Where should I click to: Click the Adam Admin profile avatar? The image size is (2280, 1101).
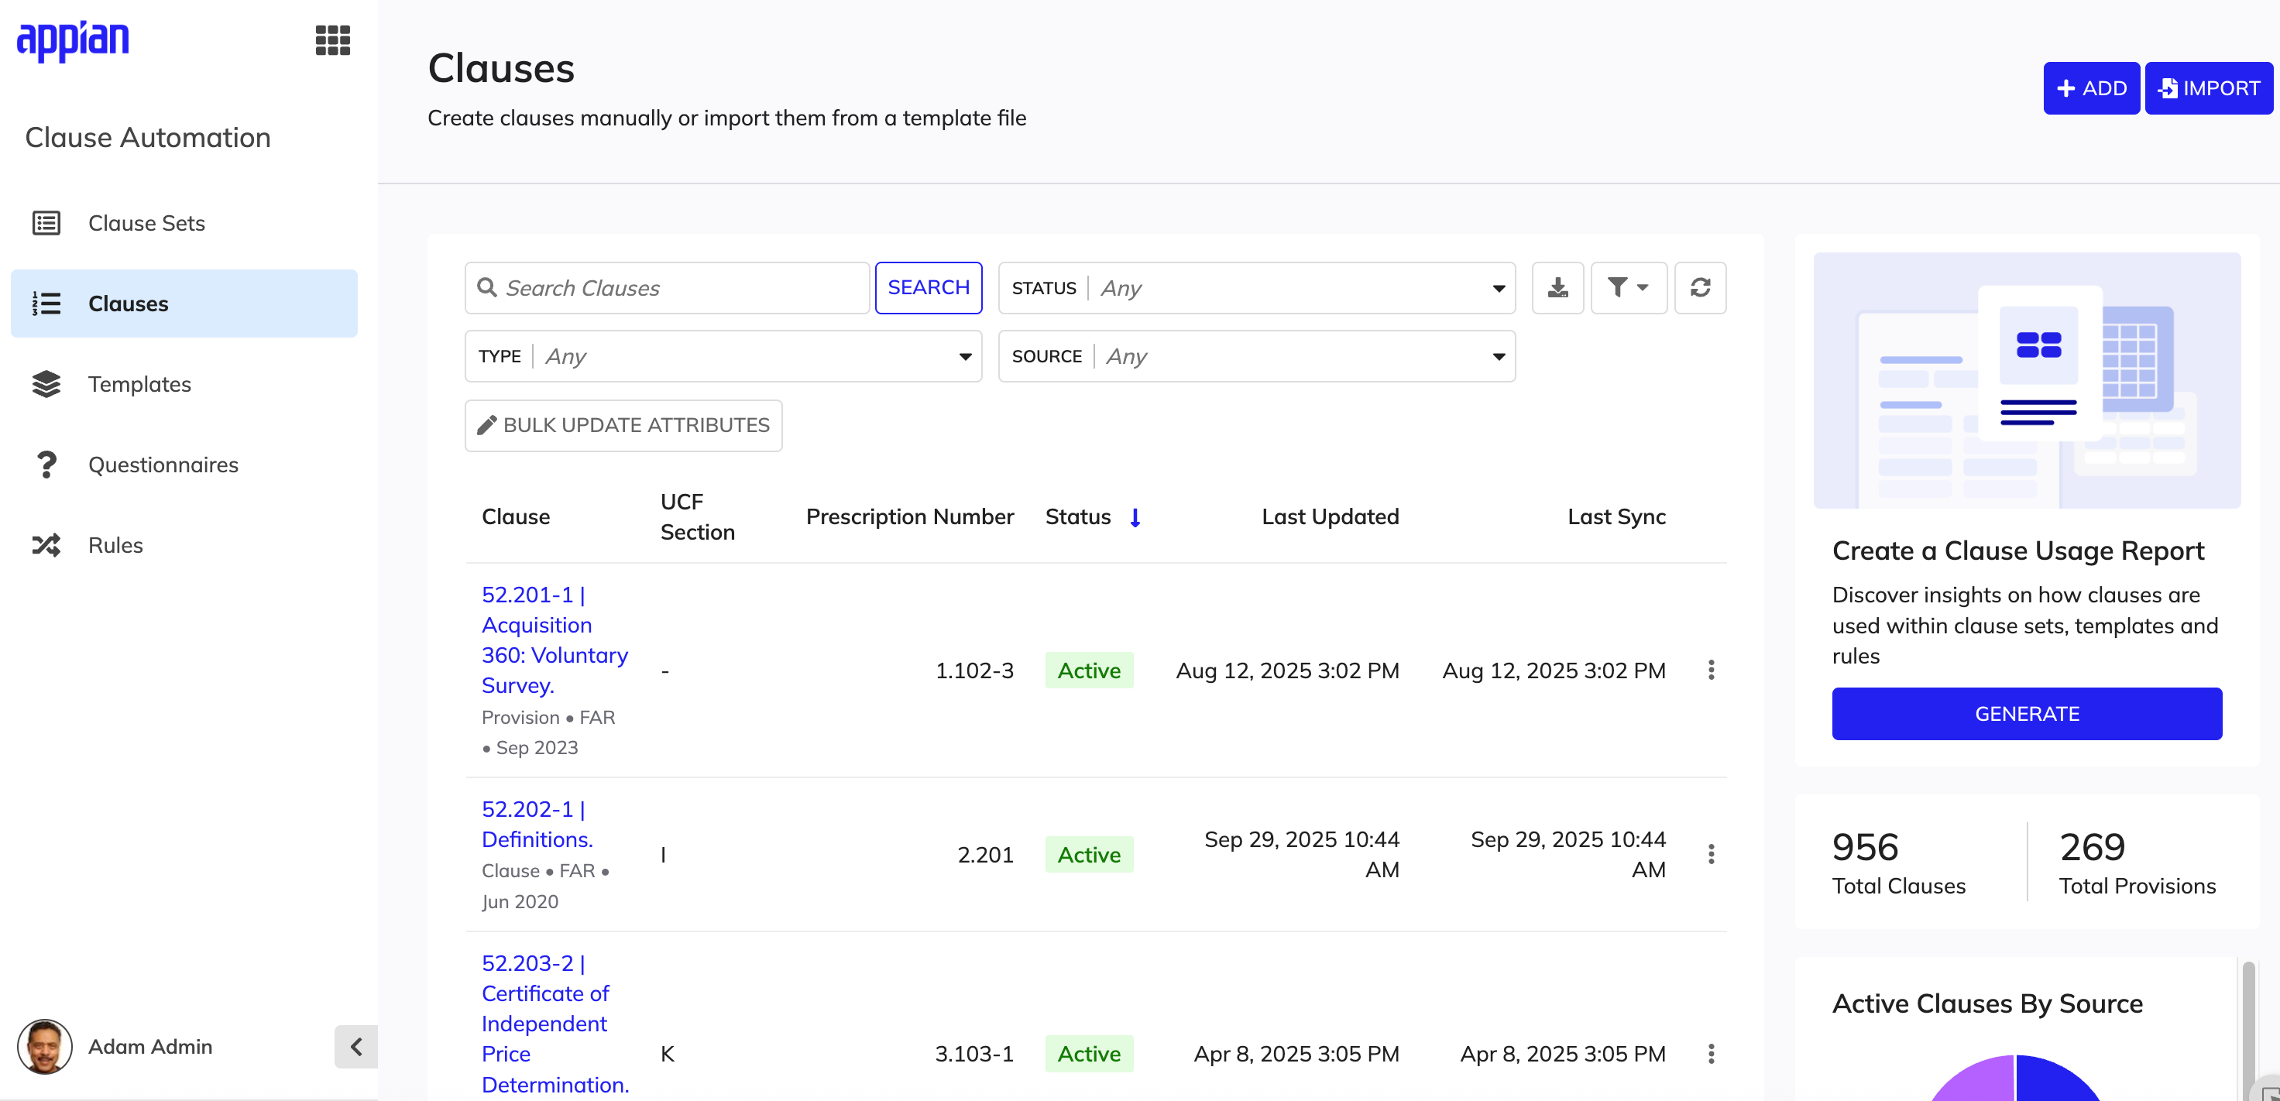pyautogui.click(x=44, y=1046)
